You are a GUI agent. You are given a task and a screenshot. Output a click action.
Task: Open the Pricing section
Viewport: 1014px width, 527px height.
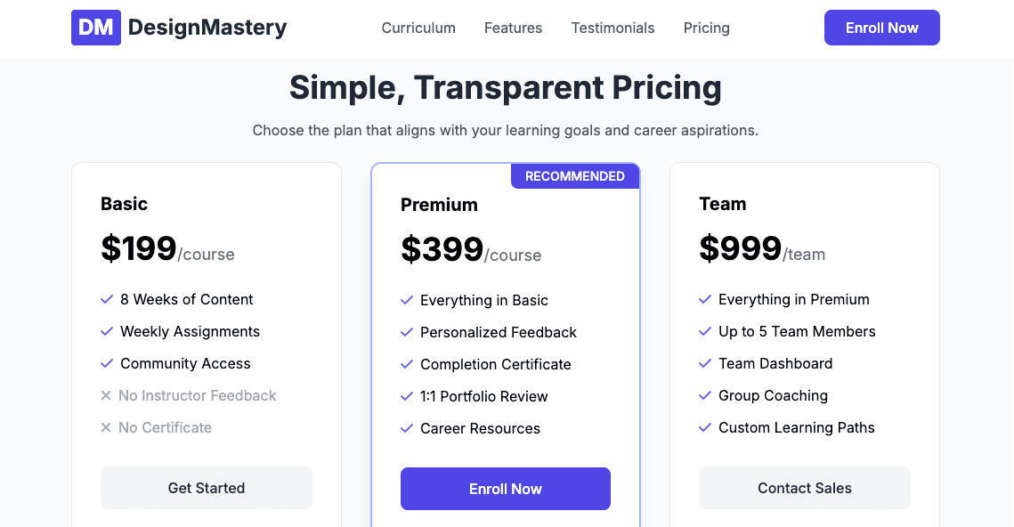[706, 28]
